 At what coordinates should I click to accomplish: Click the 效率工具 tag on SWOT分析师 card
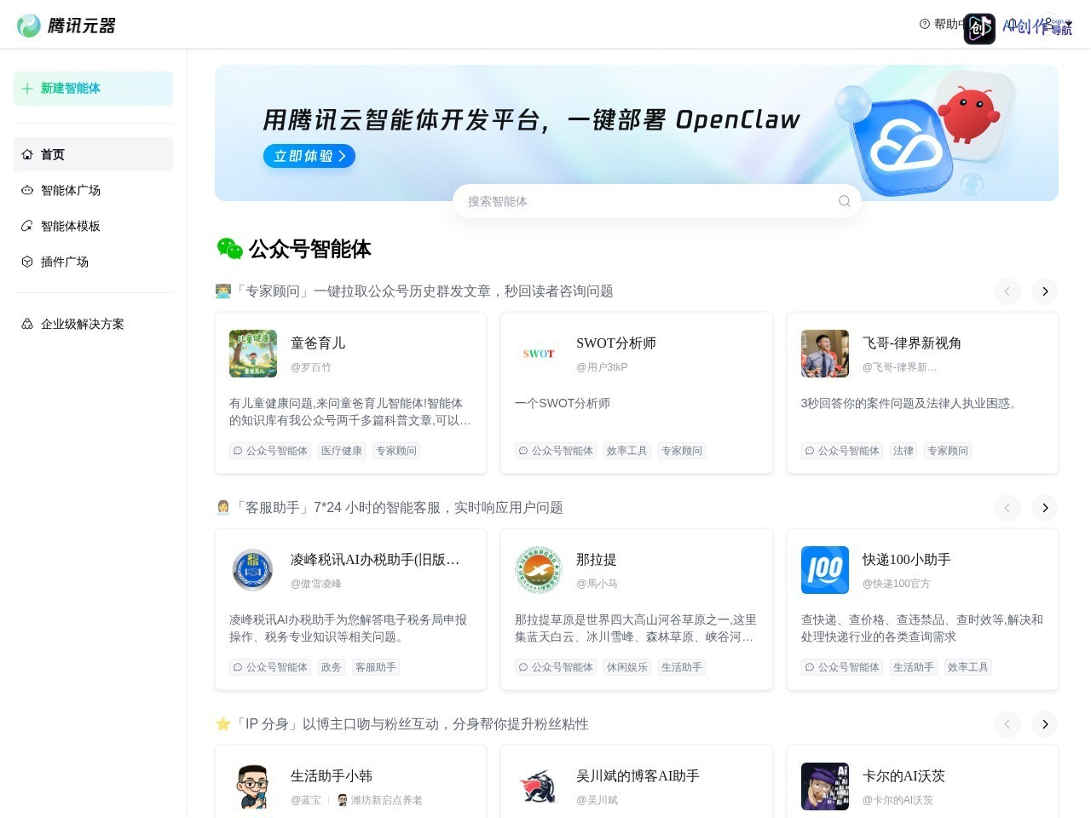627,451
